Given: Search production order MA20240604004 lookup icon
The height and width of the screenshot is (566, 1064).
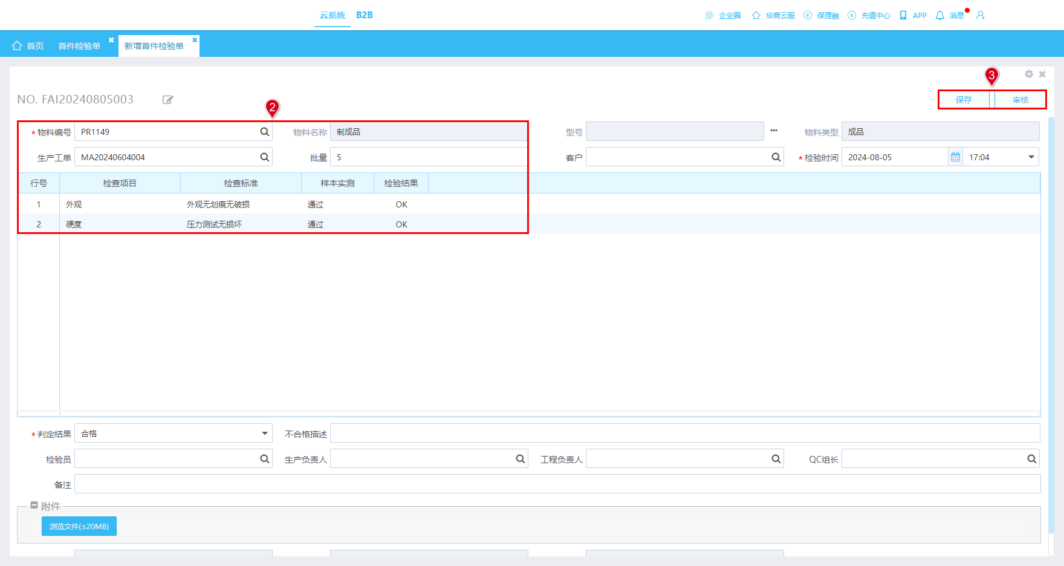Looking at the screenshot, I should tap(265, 157).
